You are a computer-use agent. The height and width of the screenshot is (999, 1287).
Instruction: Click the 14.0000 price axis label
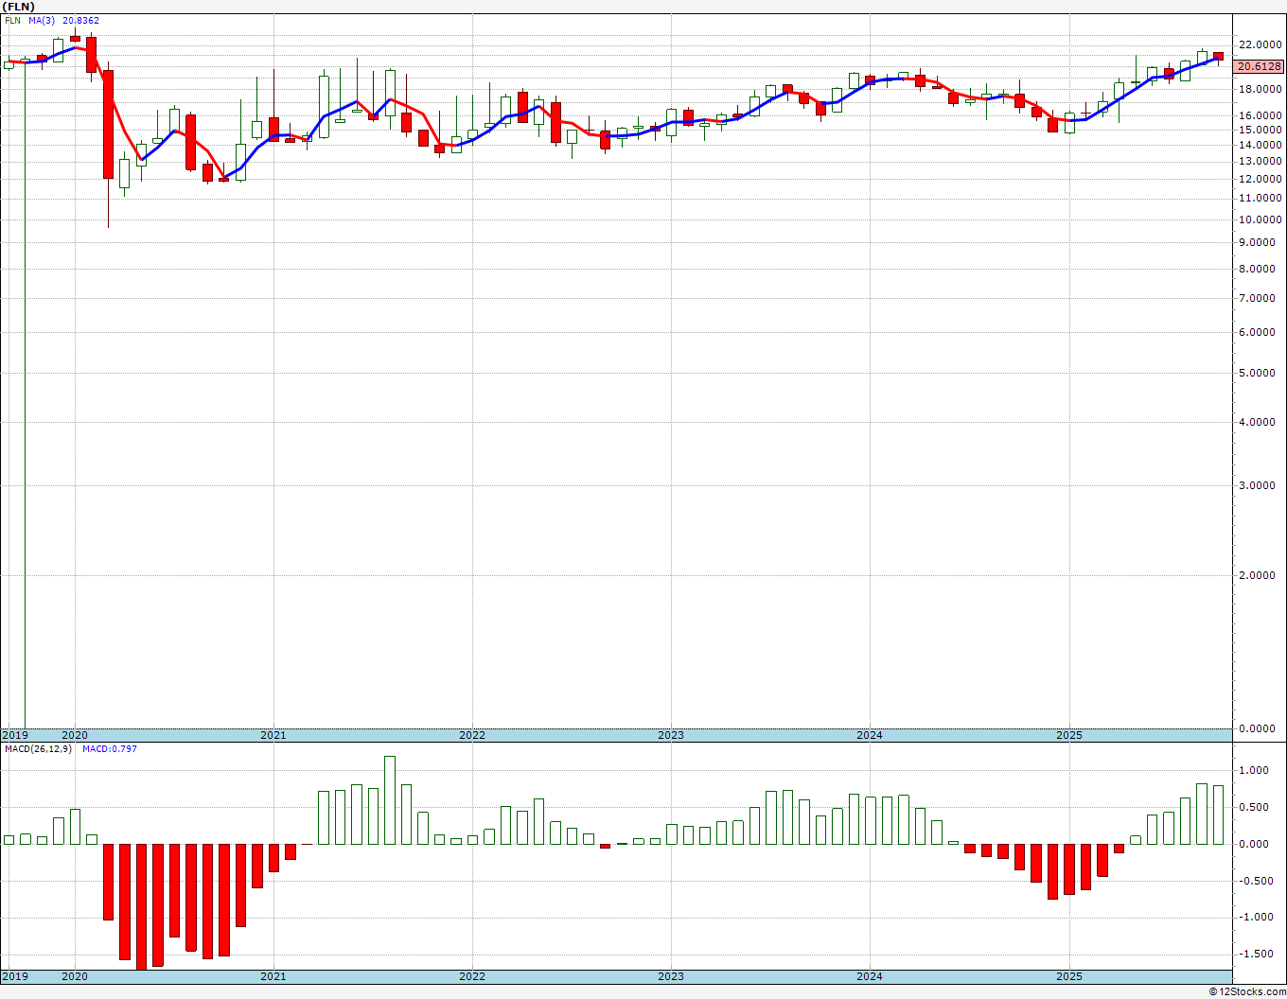(x=1261, y=145)
